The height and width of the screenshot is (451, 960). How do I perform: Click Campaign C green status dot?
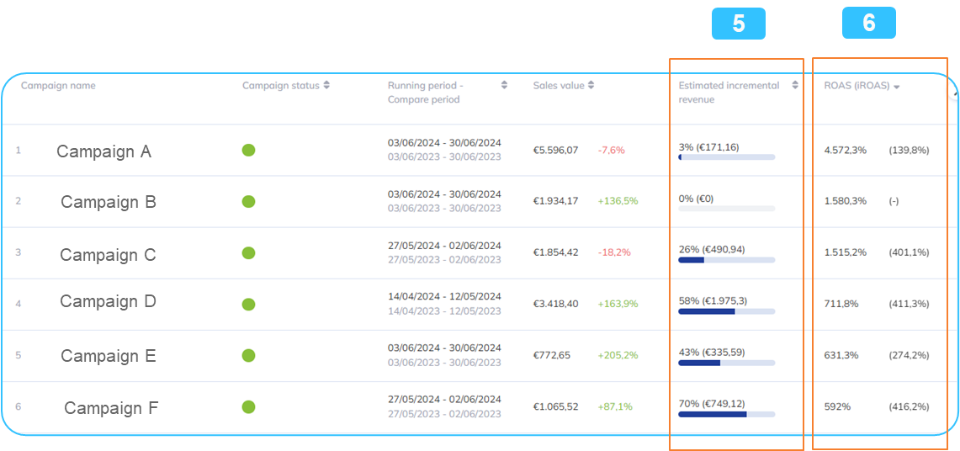(x=248, y=252)
